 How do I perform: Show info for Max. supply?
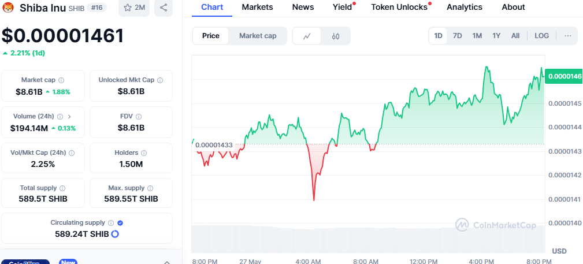point(150,188)
